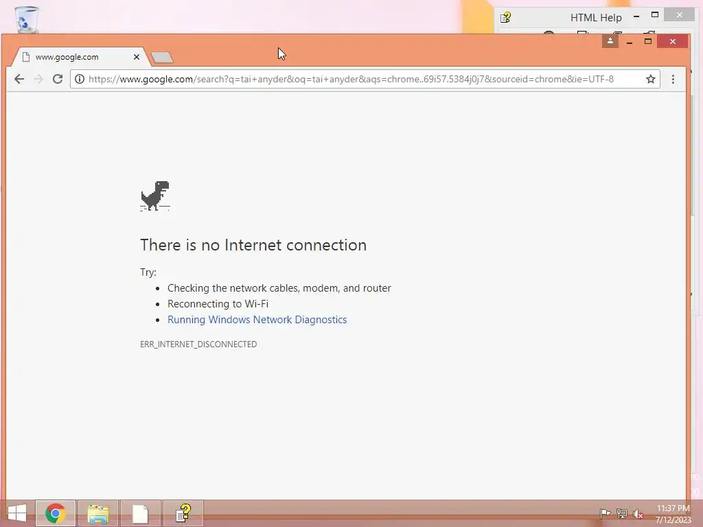The height and width of the screenshot is (527, 703).
Task: Minimize the Chrome window
Action: click(x=630, y=42)
